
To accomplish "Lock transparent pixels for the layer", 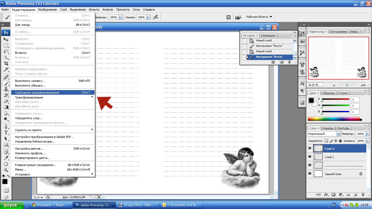I will click(327, 141).
